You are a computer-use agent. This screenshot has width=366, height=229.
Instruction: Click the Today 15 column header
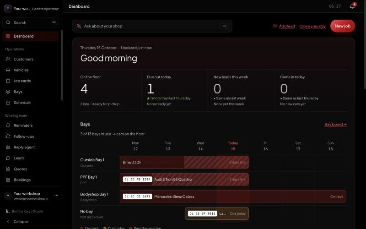pyautogui.click(x=233, y=146)
